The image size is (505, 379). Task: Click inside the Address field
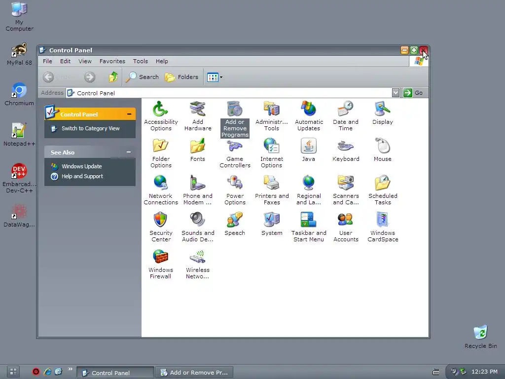(229, 93)
